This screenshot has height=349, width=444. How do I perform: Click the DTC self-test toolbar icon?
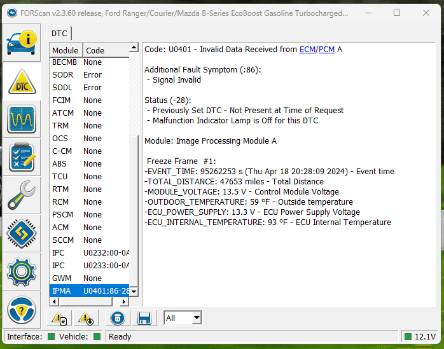coord(86,318)
